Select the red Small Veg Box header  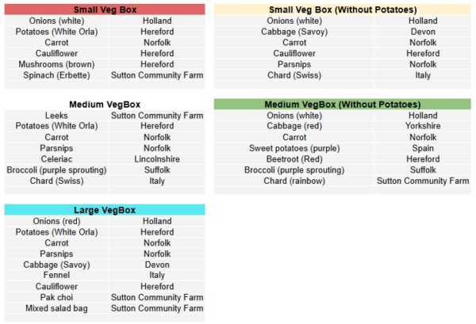click(x=104, y=9)
